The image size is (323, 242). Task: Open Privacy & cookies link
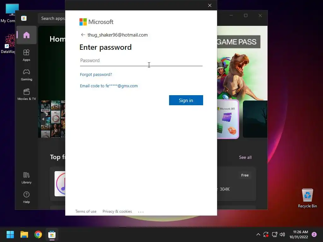[x=117, y=211]
